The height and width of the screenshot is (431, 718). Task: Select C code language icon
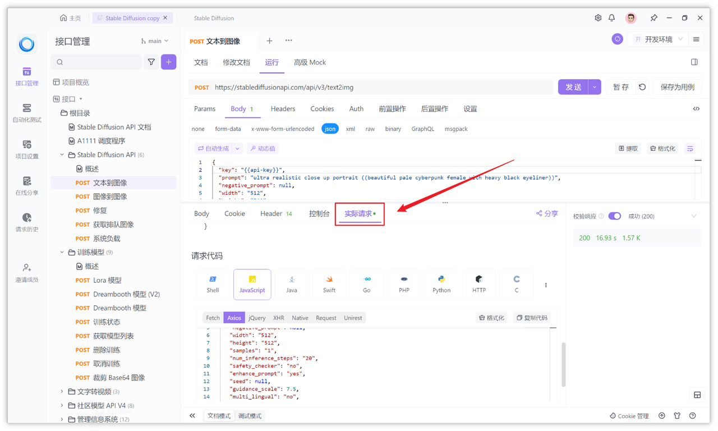pos(517,285)
